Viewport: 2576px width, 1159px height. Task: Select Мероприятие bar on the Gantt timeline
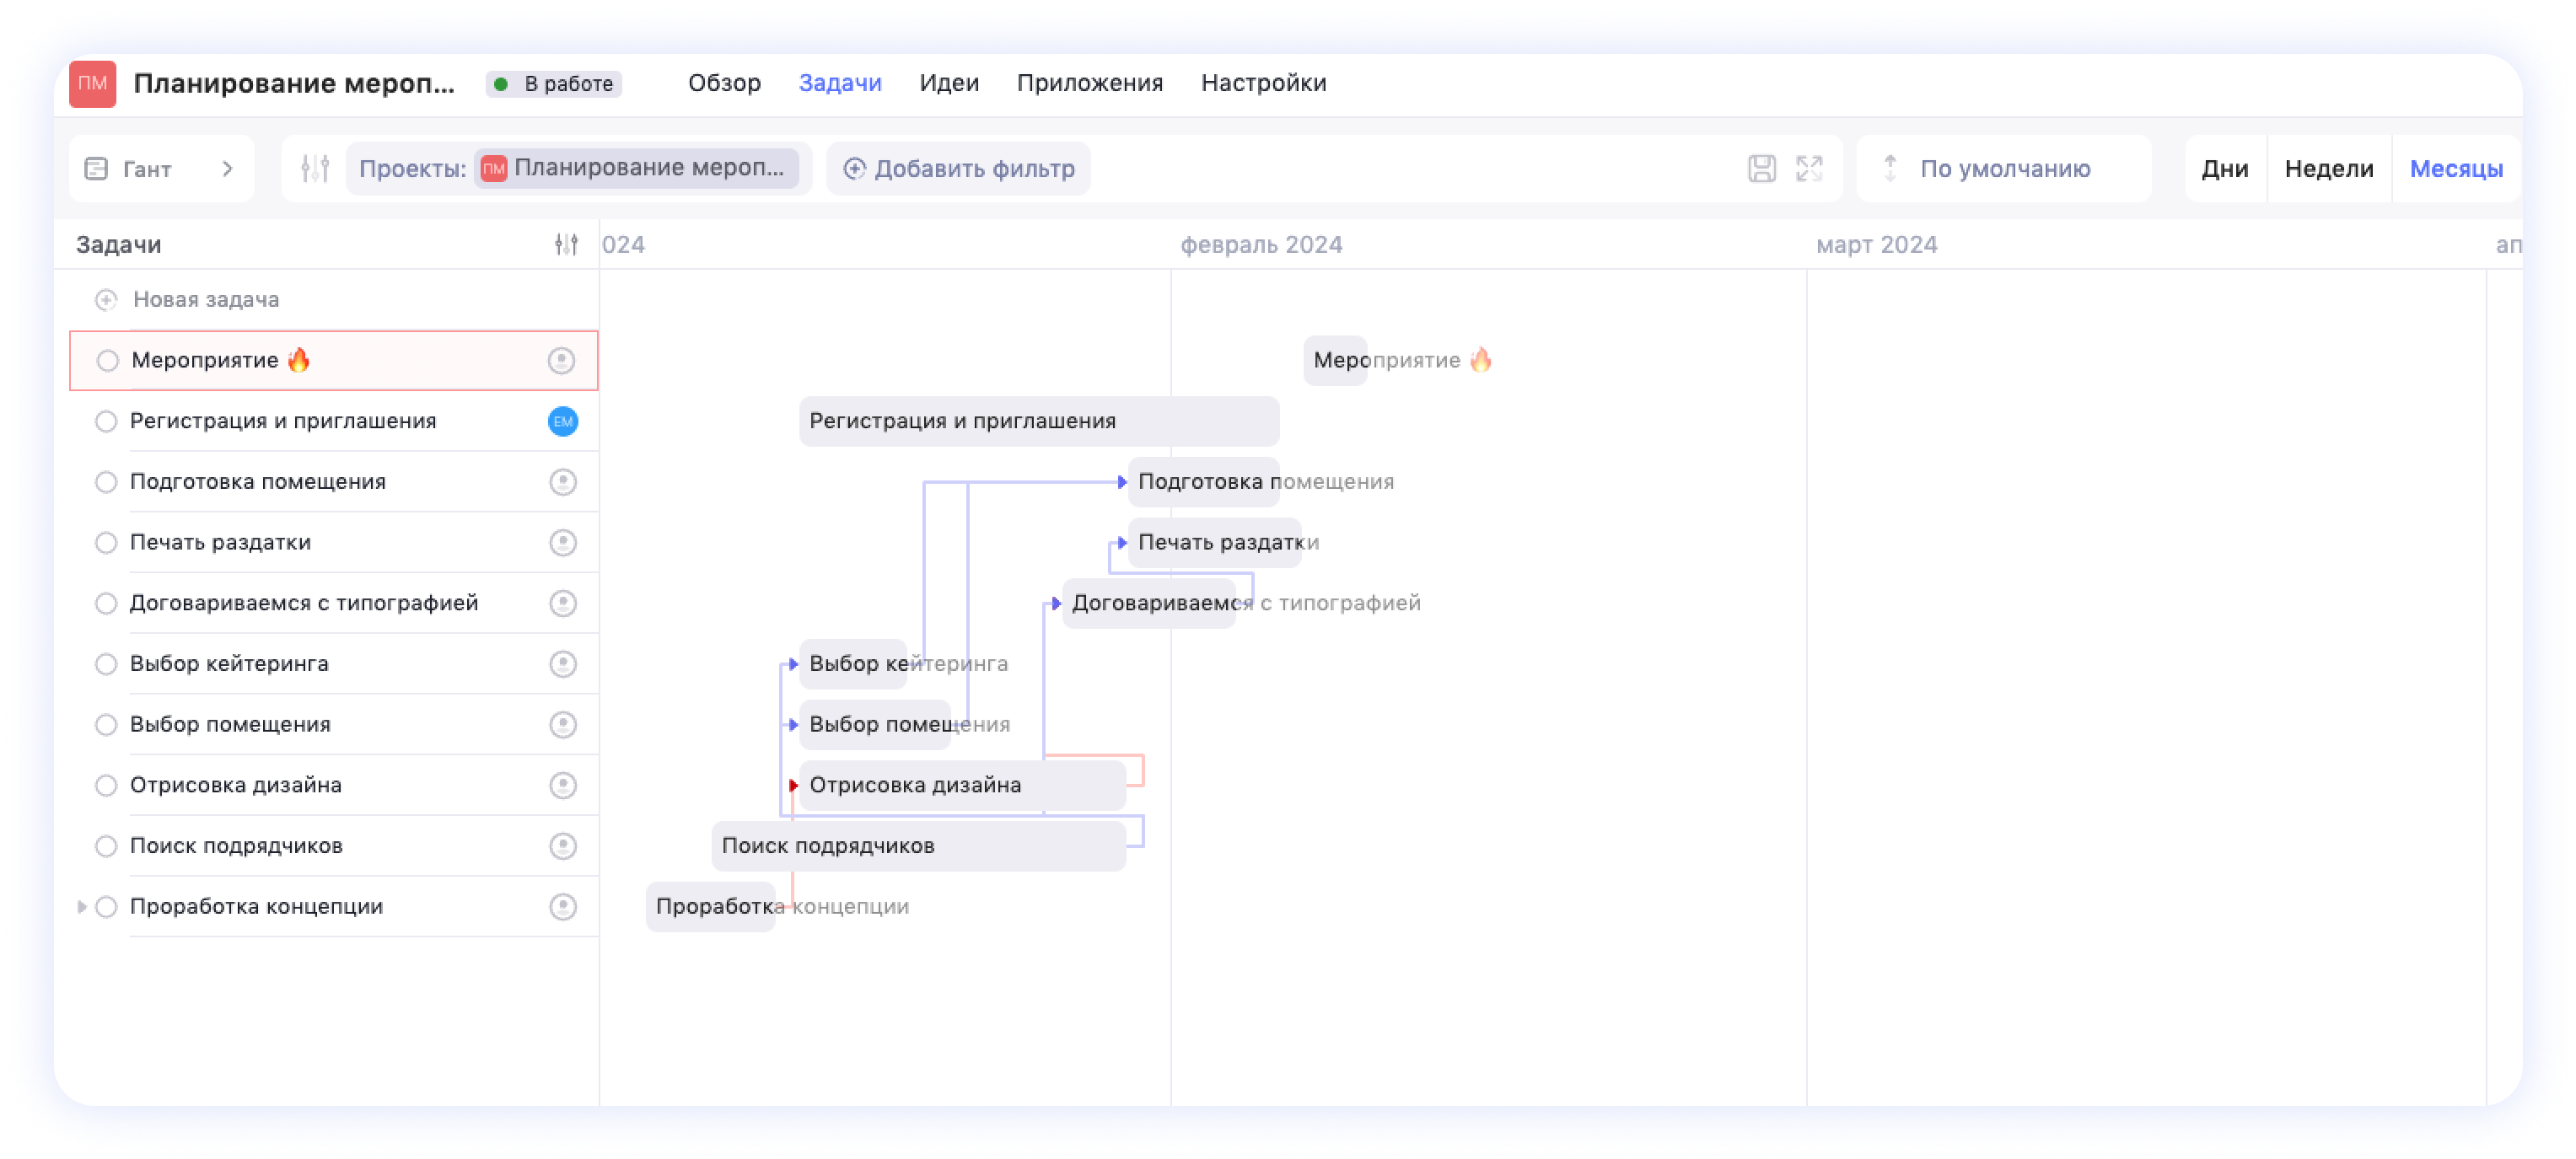point(1335,360)
